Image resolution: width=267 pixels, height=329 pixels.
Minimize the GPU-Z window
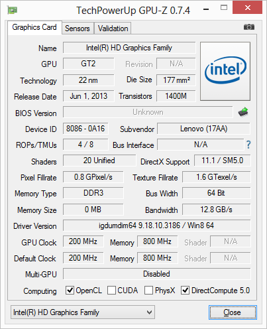206,9
